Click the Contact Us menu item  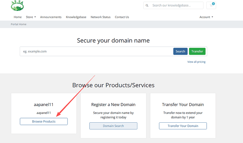pyautogui.click(x=122, y=17)
